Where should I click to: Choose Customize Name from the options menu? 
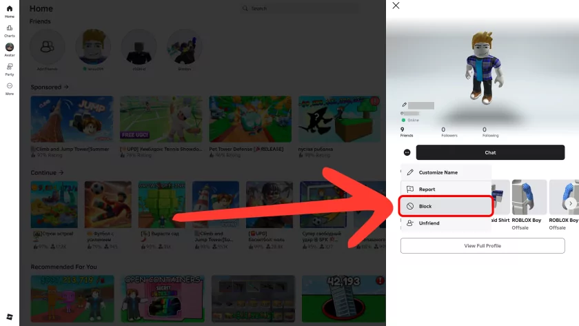click(x=446, y=172)
